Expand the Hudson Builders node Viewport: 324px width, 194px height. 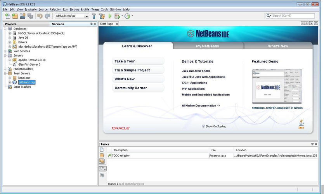click(x=5, y=69)
